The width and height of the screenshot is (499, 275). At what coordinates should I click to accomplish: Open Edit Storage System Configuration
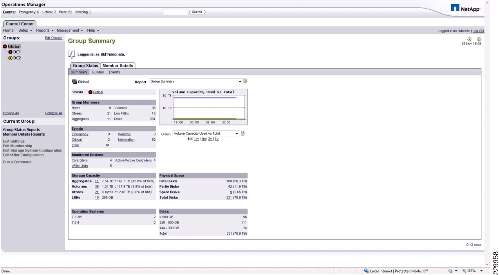pyautogui.click(x=33, y=150)
